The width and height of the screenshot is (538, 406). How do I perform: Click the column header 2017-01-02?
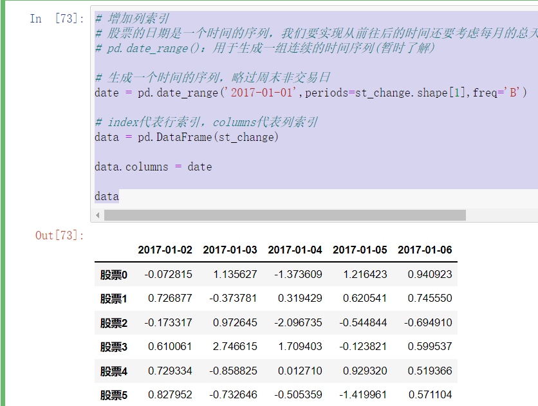[165, 250]
